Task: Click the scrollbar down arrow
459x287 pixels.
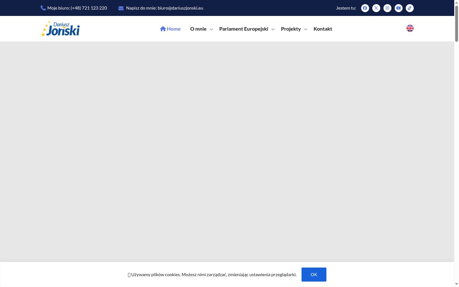Action: click(x=456, y=284)
